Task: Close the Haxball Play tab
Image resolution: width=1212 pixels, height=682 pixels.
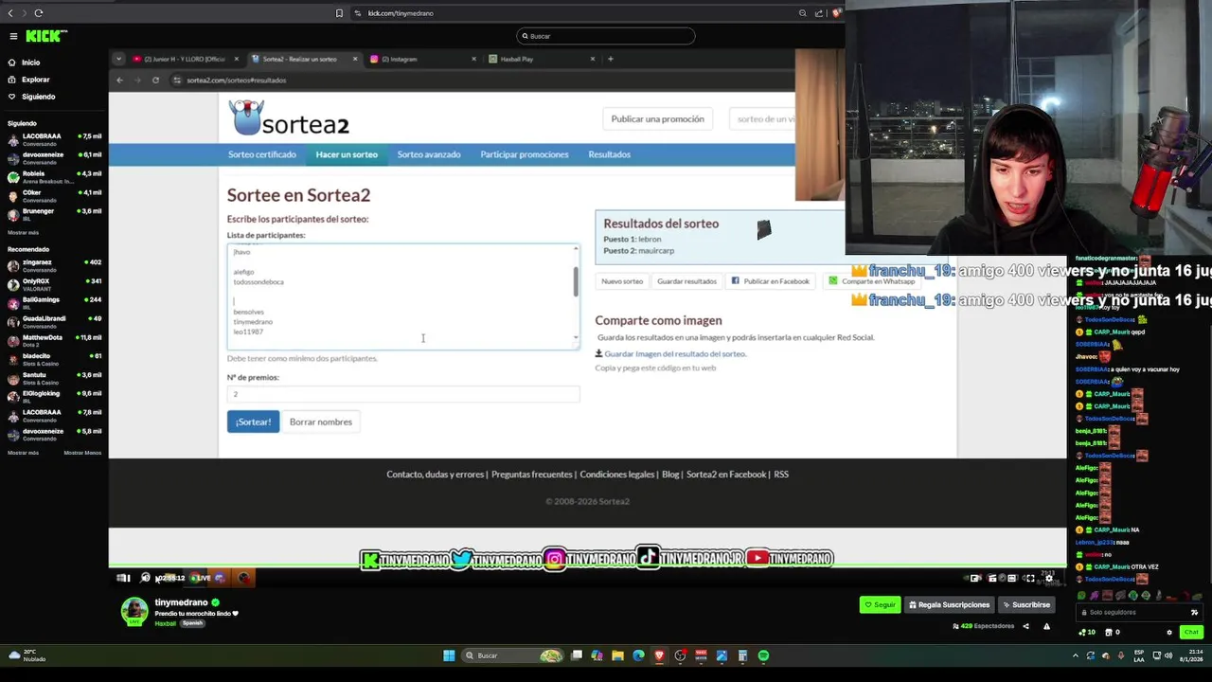Action: [593, 59]
